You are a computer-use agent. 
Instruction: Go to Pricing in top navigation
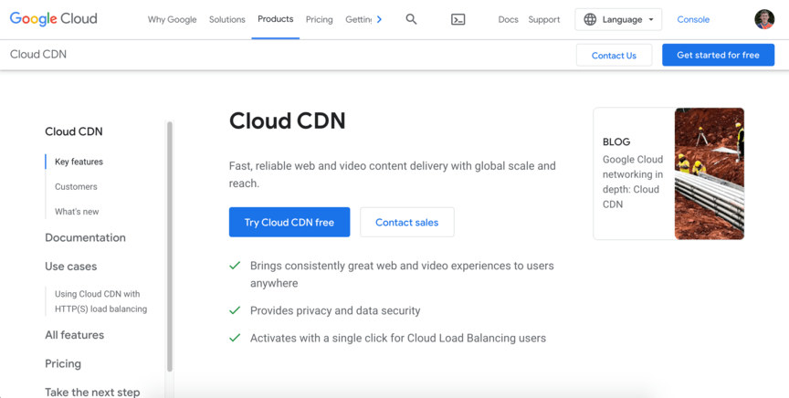[319, 19]
